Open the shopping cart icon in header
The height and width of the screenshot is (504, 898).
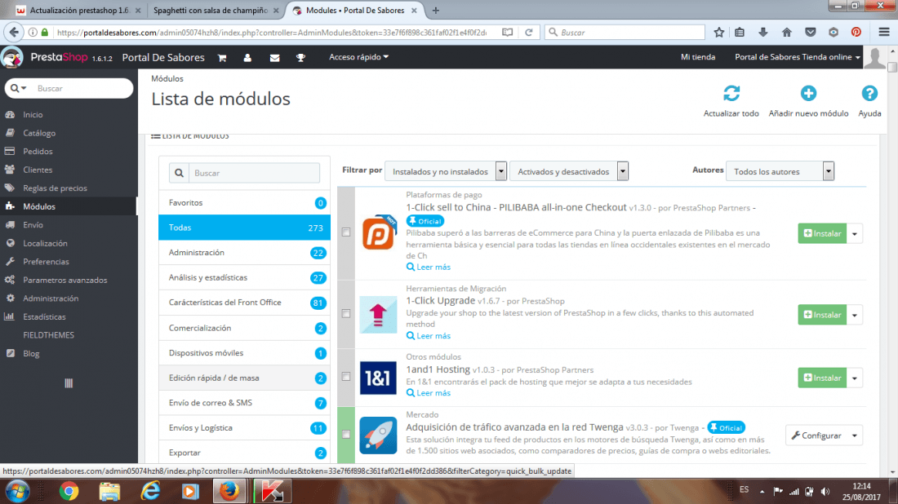click(221, 58)
